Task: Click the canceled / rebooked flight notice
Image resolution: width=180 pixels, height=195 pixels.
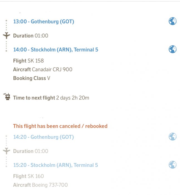Action: (60, 126)
